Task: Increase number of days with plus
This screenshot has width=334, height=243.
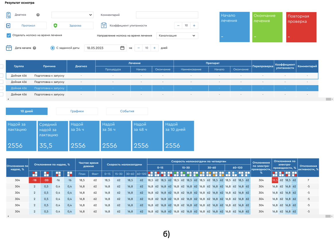Action: (154, 48)
